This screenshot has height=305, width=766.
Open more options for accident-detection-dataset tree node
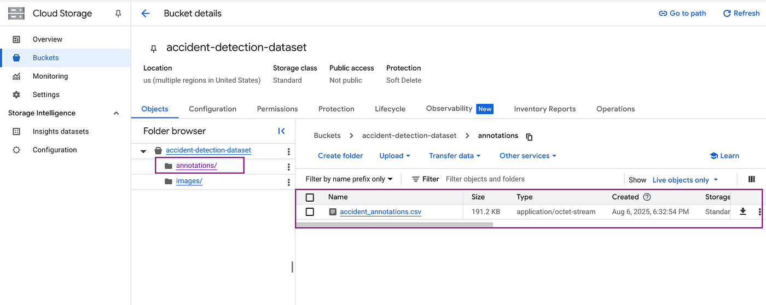pos(289,151)
